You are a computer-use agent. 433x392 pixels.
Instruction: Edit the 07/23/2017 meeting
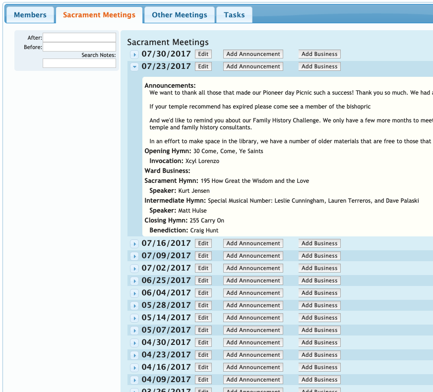tap(203, 66)
